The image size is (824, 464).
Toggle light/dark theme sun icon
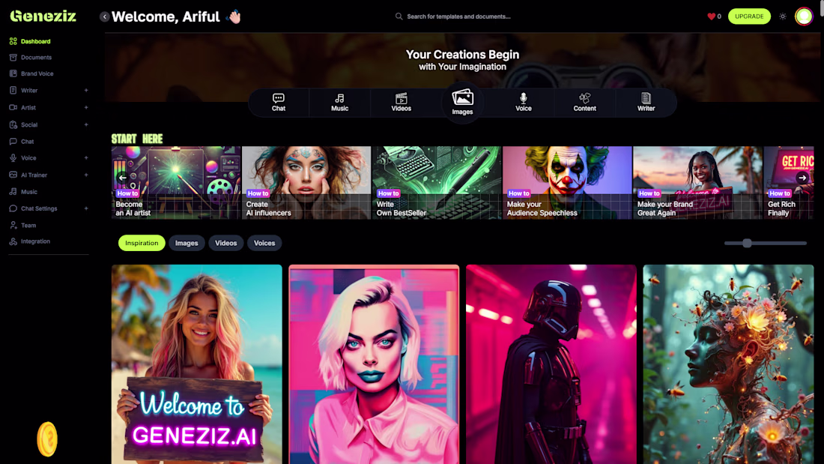pyautogui.click(x=783, y=16)
